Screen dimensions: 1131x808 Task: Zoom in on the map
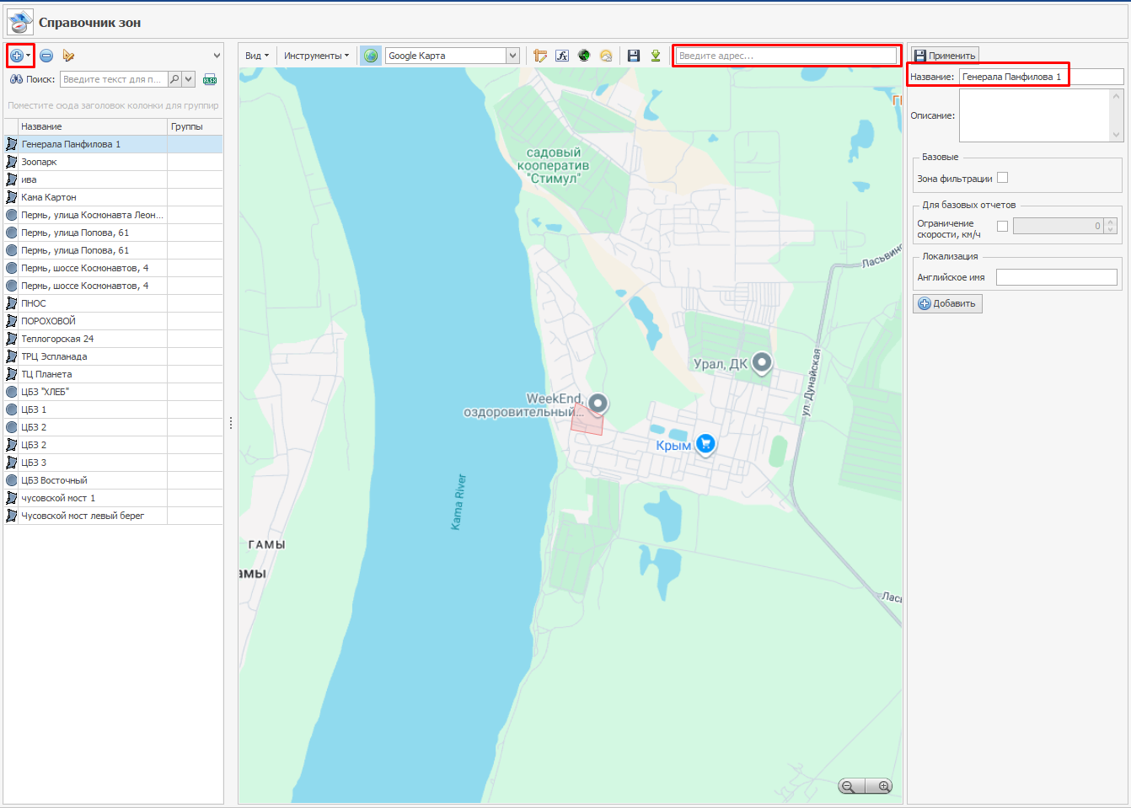pyautogui.click(x=882, y=786)
